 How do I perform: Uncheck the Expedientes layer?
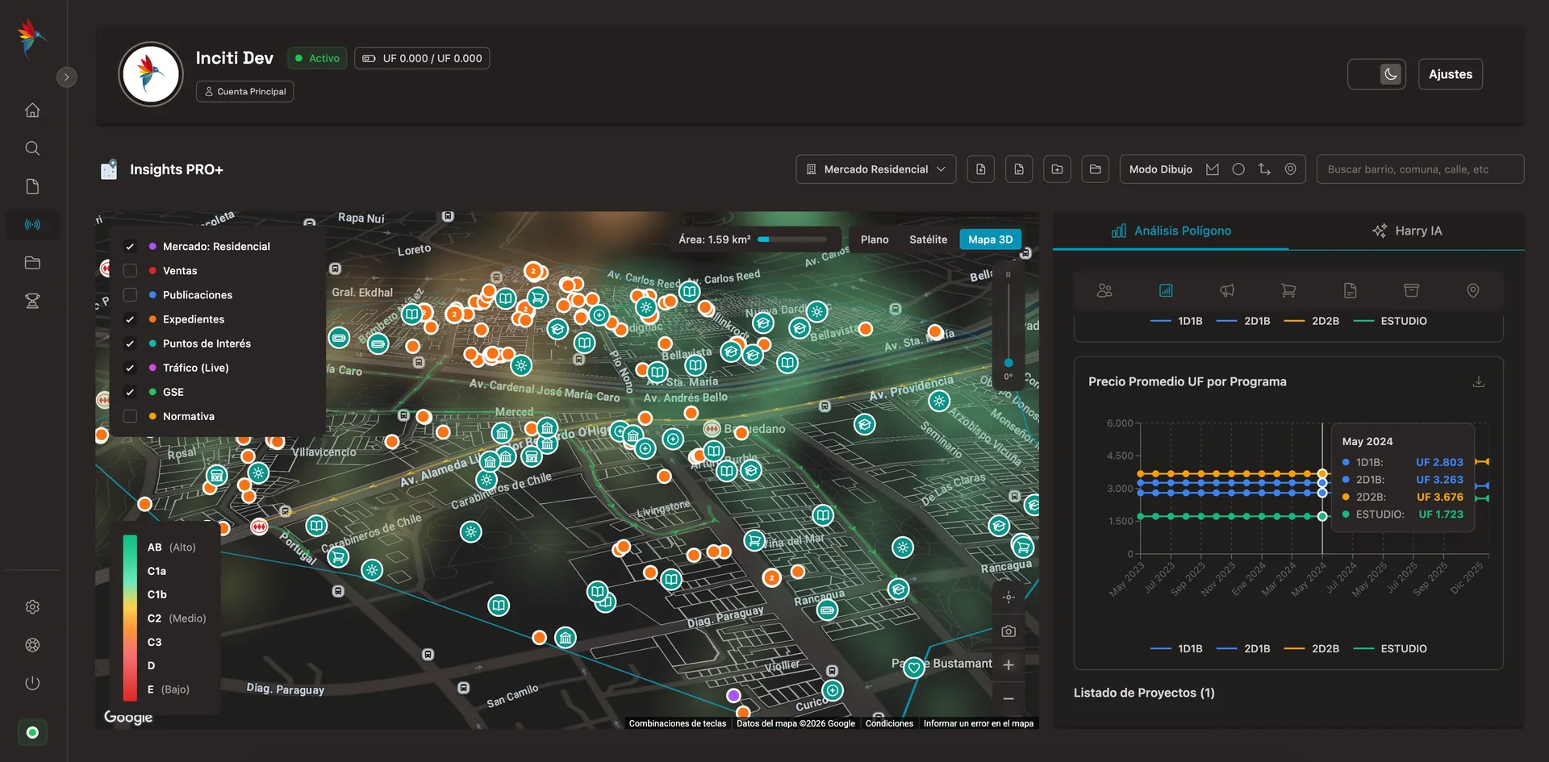pos(130,319)
